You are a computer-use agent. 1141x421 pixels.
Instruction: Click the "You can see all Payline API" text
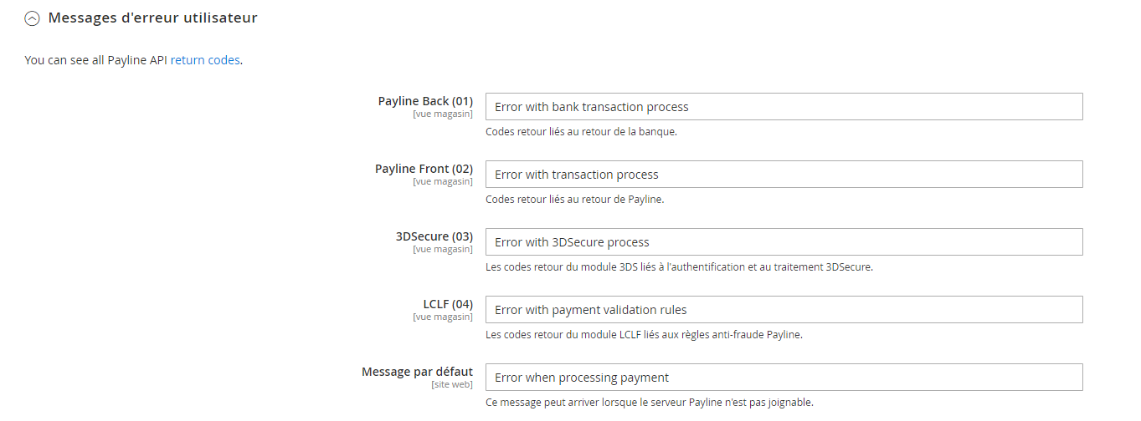(x=96, y=60)
